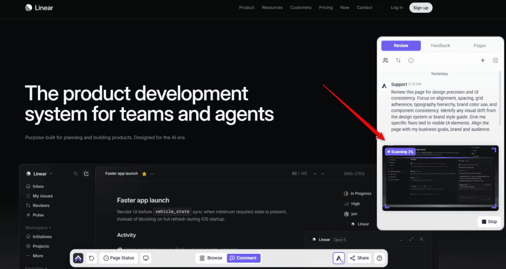Open the help question mark icon
Screen dimensions: 506x269
click(379, 258)
